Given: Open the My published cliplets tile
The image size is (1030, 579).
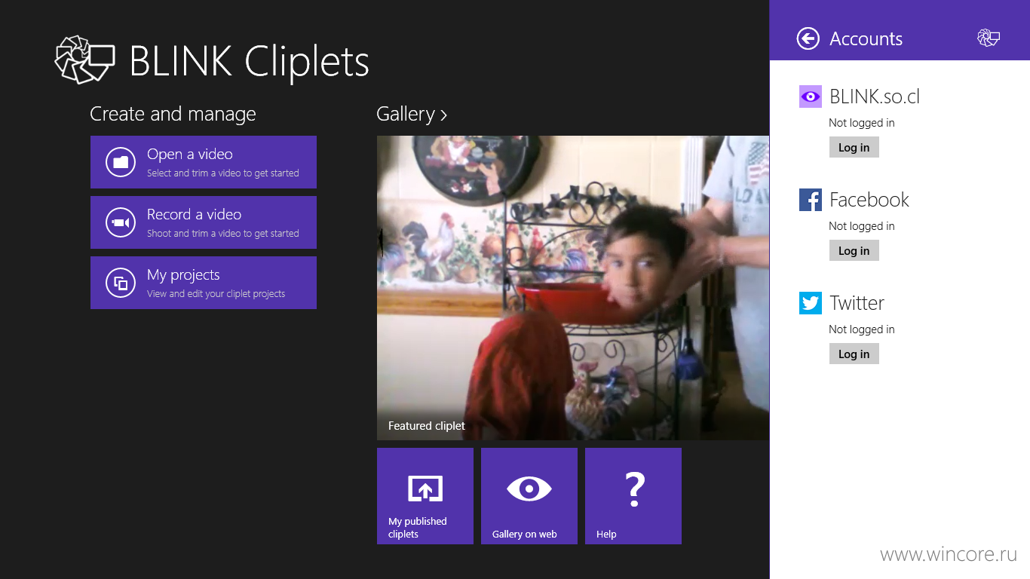Looking at the screenshot, I should coord(425,496).
